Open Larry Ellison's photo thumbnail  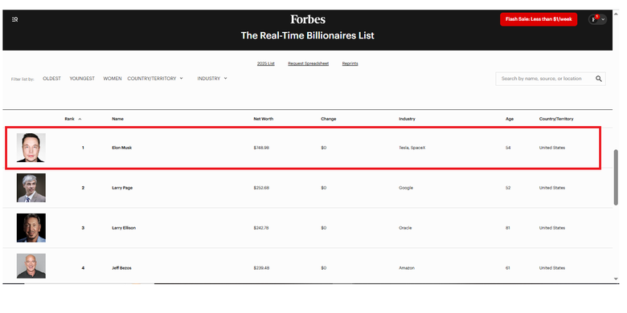tap(31, 228)
